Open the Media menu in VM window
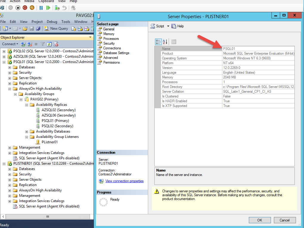This screenshot has height=228, width=304. pos(29,1)
